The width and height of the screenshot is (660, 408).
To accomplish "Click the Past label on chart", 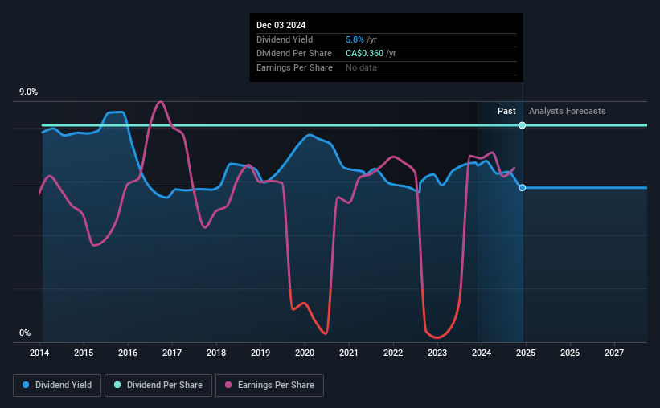I will (x=506, y=111).
